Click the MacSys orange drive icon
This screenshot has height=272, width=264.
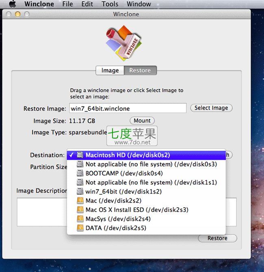point(80,219)
